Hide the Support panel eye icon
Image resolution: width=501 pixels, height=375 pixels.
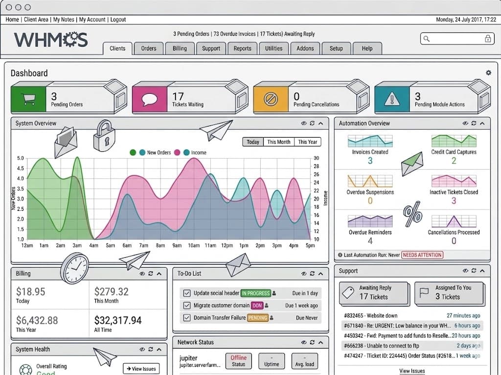click(465, 271)
